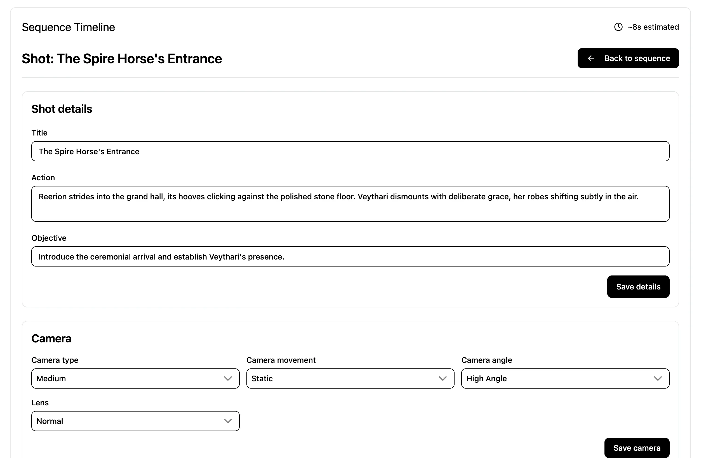Save camera settings
706x458 pixels.
(637, 448)
